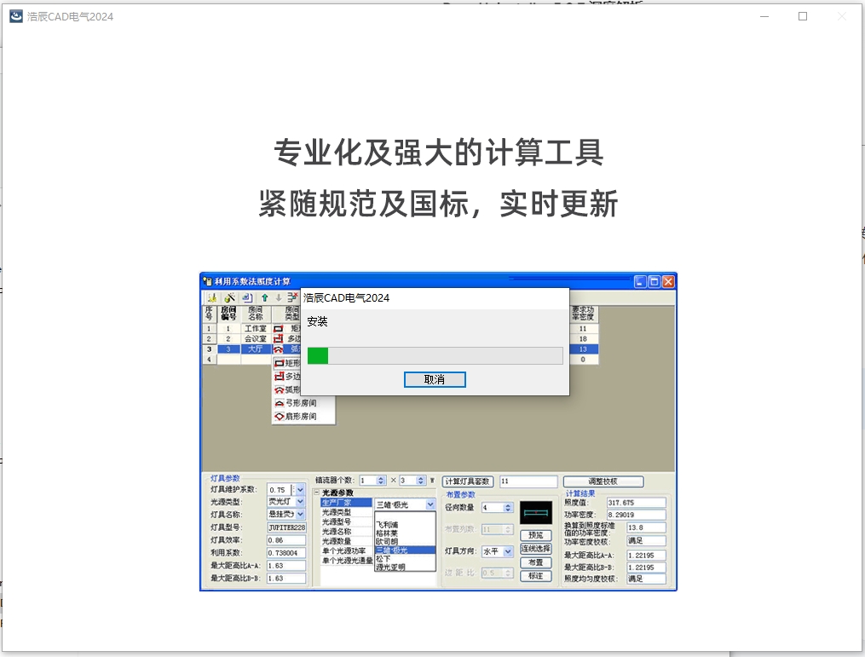Select the 生产厂家 property row
This screenshot has height=657, width=865.
click(x=346, y=503)
